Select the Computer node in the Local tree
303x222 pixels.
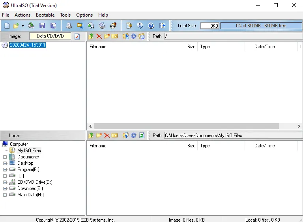click(19, 144)
